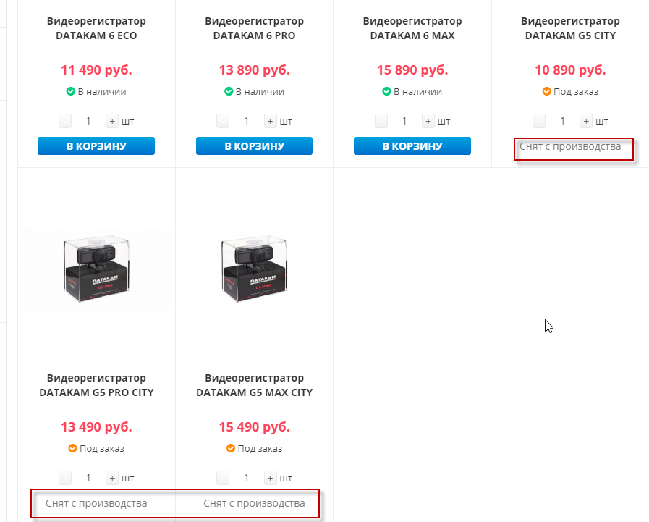Viewport: 649px width, 522px height.
Task: Open Видеорегистратор DATAKAM 6 ECO title link
Action: tap(96, 28)
